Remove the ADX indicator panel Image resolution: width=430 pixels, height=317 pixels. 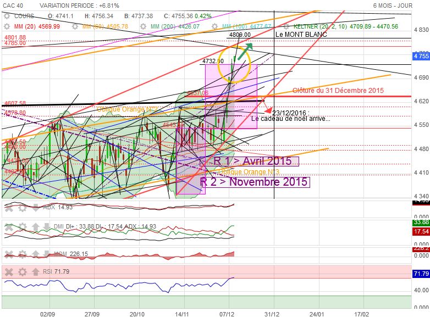click(9, 208)
